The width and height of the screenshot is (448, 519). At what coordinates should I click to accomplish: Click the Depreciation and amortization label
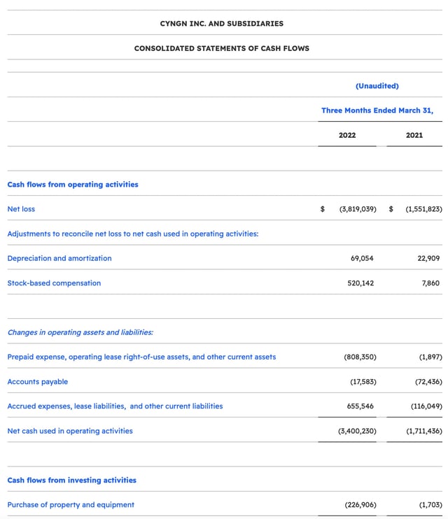59,258
